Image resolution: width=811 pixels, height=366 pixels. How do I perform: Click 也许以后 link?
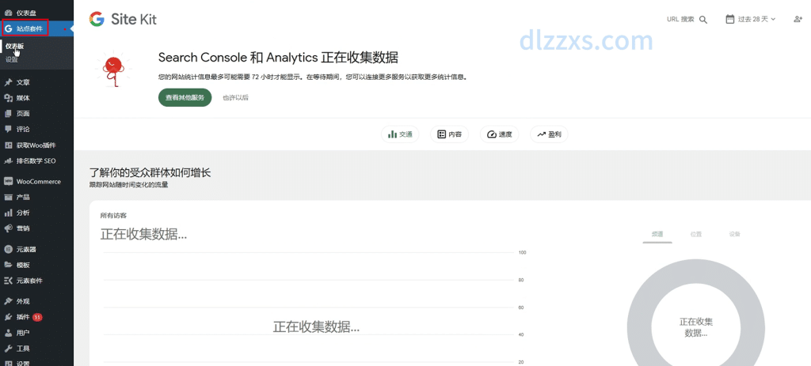pyautogui.click(x=236, y=97)
